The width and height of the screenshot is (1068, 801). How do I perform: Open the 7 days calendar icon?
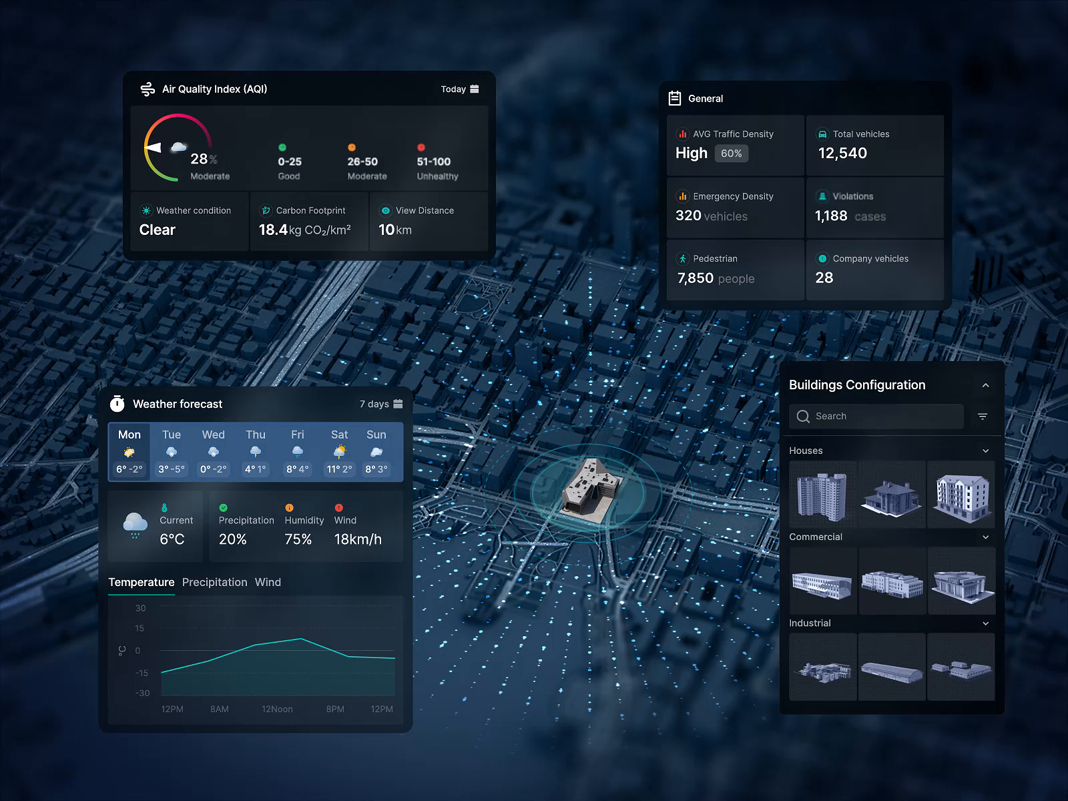(x=398, y=404)
